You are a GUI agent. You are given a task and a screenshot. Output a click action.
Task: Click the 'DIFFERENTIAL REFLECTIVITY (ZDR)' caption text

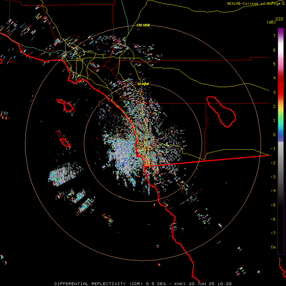point(99,284)
